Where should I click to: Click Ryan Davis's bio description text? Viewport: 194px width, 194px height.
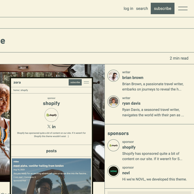click(x=153, y=112)
